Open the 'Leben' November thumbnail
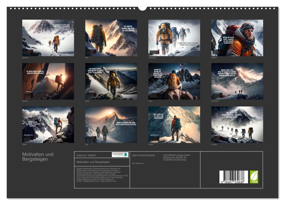This screenshot has width=285, height=205. (174, 124)
